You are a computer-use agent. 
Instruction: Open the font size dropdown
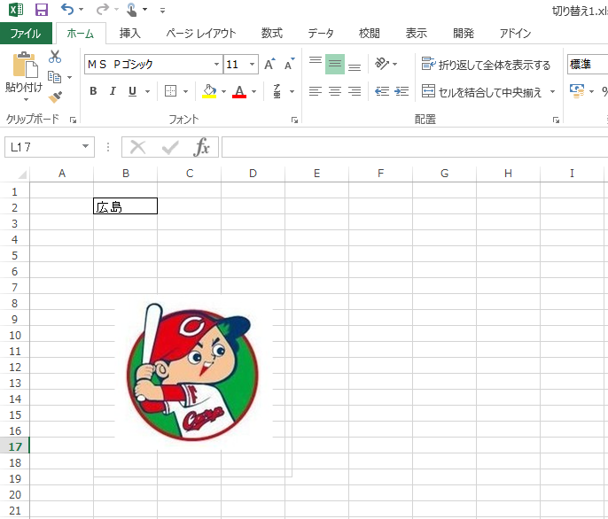253,65
